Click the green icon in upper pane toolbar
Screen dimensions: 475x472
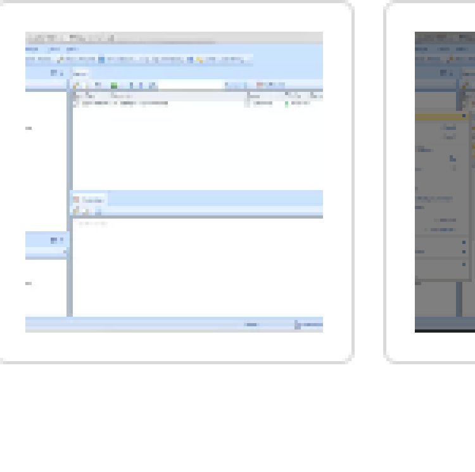pyautogui.click(x=114, y=85)
